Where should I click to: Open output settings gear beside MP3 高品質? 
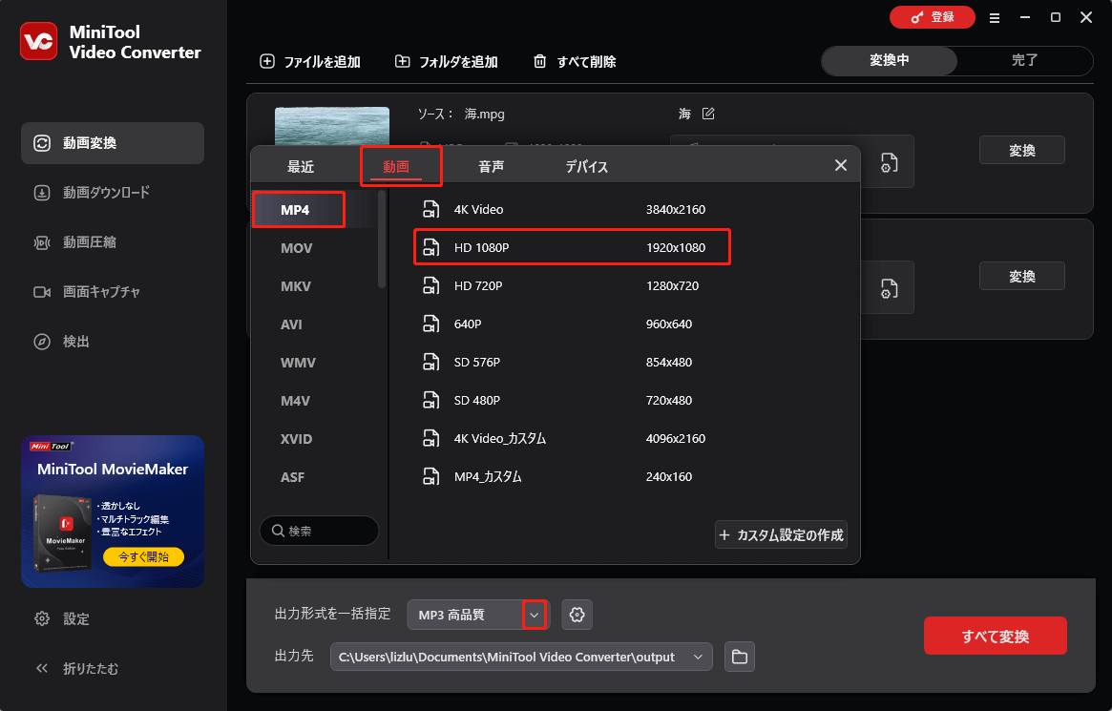577,615
